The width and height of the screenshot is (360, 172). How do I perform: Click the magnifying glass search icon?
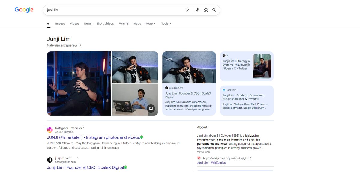[x=214, y=10]
